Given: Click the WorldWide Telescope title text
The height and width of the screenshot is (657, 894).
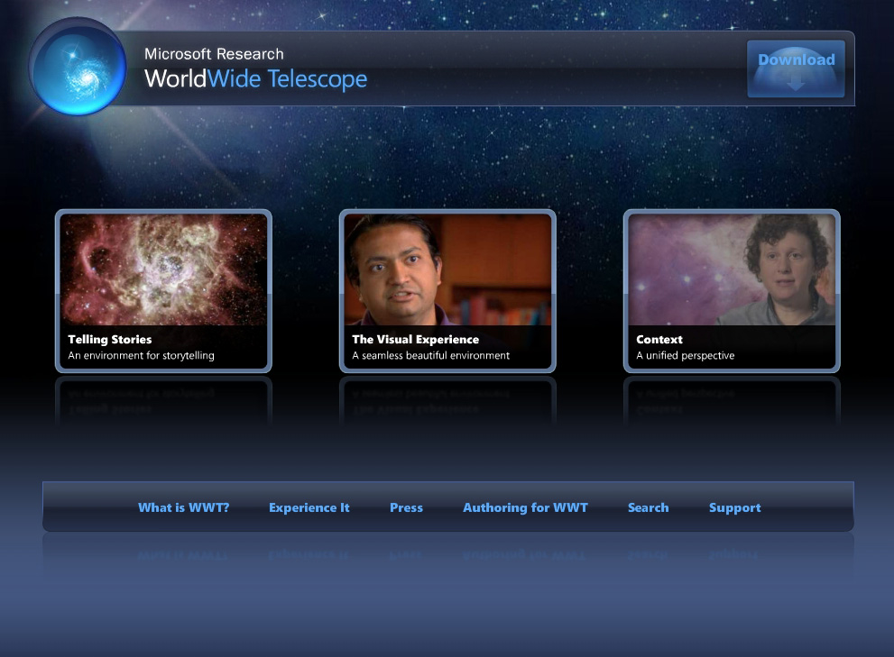Looking at the screenshot, I should (255, 79).
